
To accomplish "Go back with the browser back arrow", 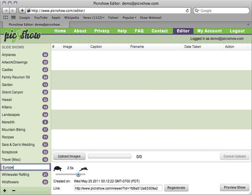I will pyautogui.click(x=6, y=11).
